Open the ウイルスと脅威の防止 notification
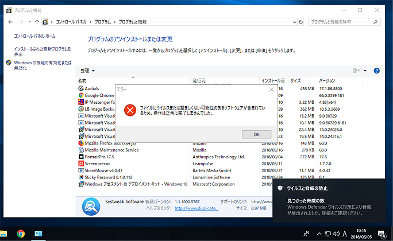This screenshot has width=393, height=241. click(329, 200)
